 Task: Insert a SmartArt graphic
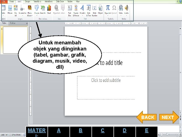point(43,10)
